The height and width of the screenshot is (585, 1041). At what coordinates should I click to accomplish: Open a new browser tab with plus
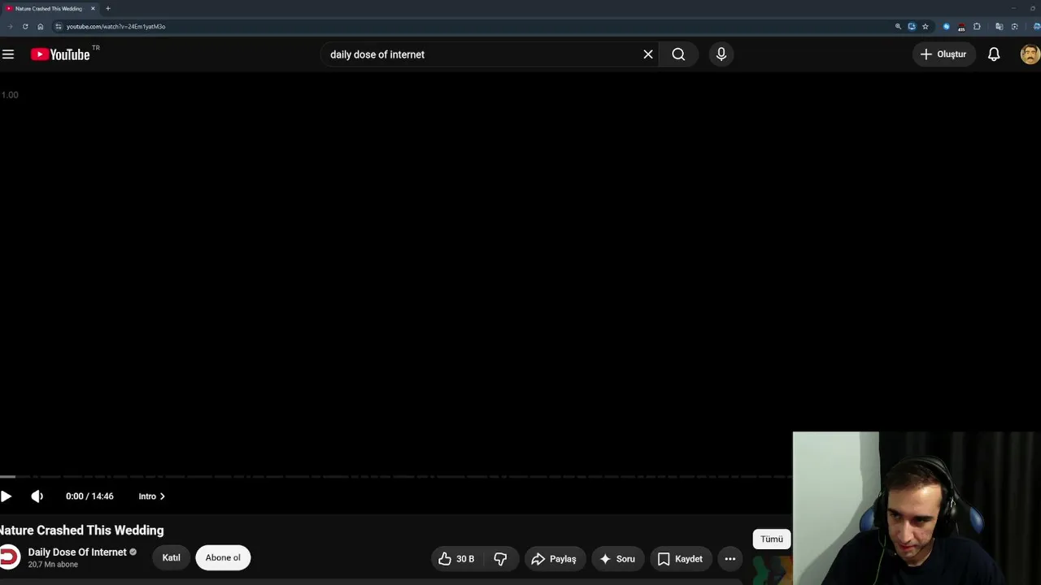pyautogui.click(x=108, y=8)
